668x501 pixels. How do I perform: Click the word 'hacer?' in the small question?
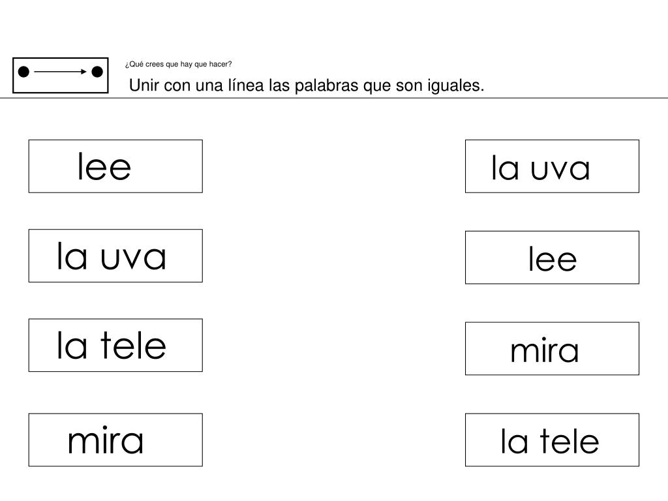click(x=222, y=65)
